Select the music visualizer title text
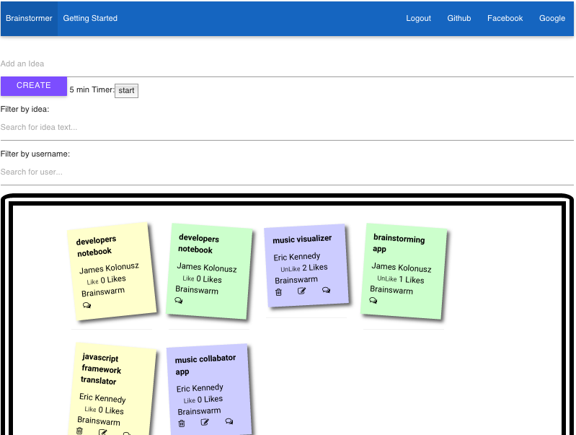Image resolution: width=576 pixels, height=435 pixels. [302, 239]
